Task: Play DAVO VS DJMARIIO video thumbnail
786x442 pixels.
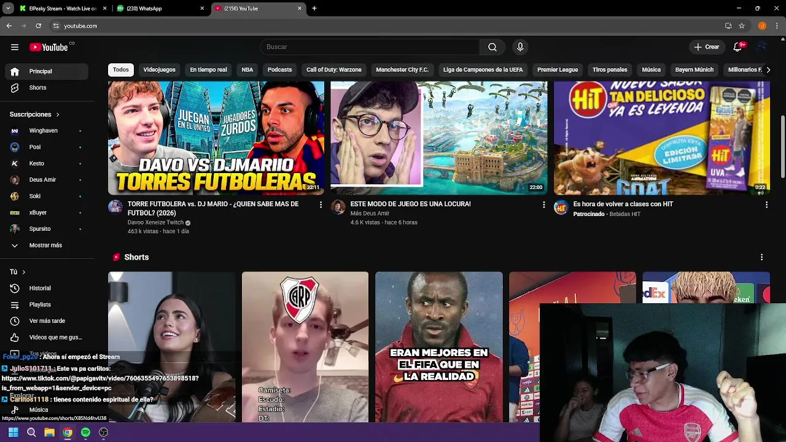Action: point(216,138)
